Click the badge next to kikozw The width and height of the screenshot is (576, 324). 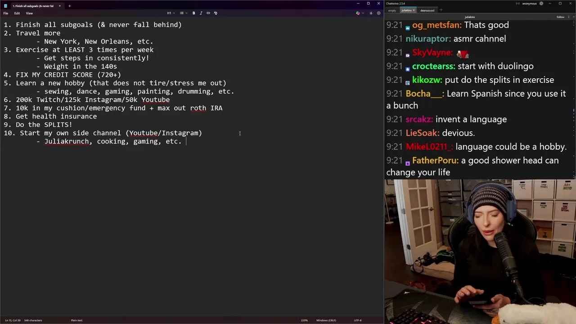tap(408, 83)
